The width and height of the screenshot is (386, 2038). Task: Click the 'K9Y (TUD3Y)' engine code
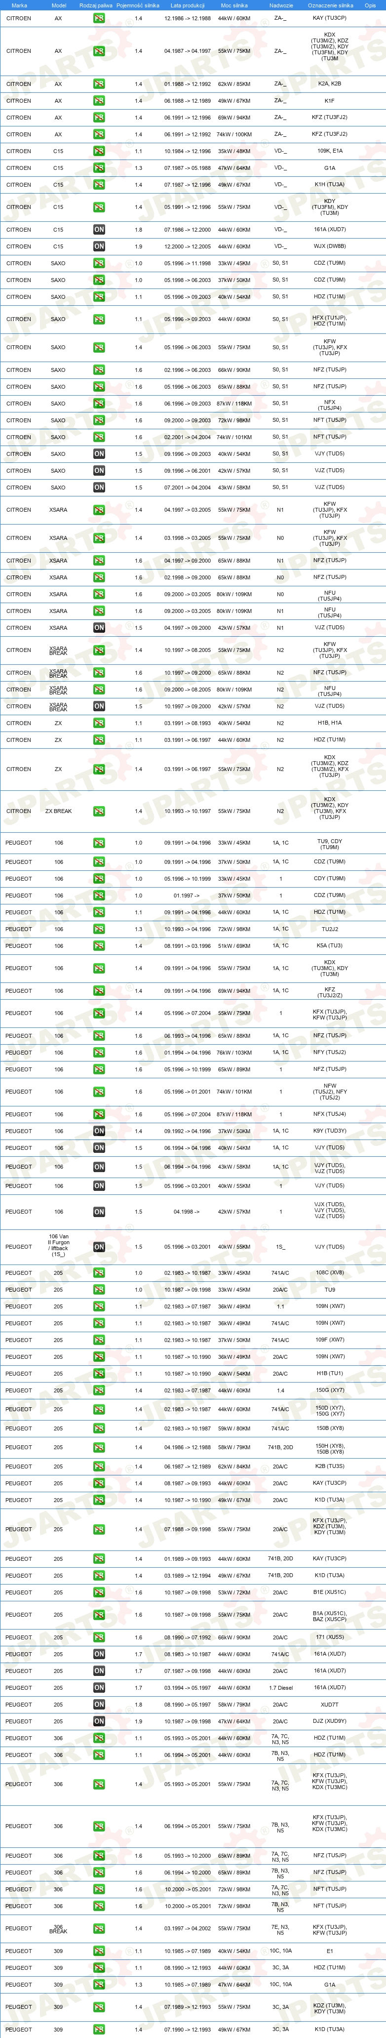click(x=330, y=1131)
